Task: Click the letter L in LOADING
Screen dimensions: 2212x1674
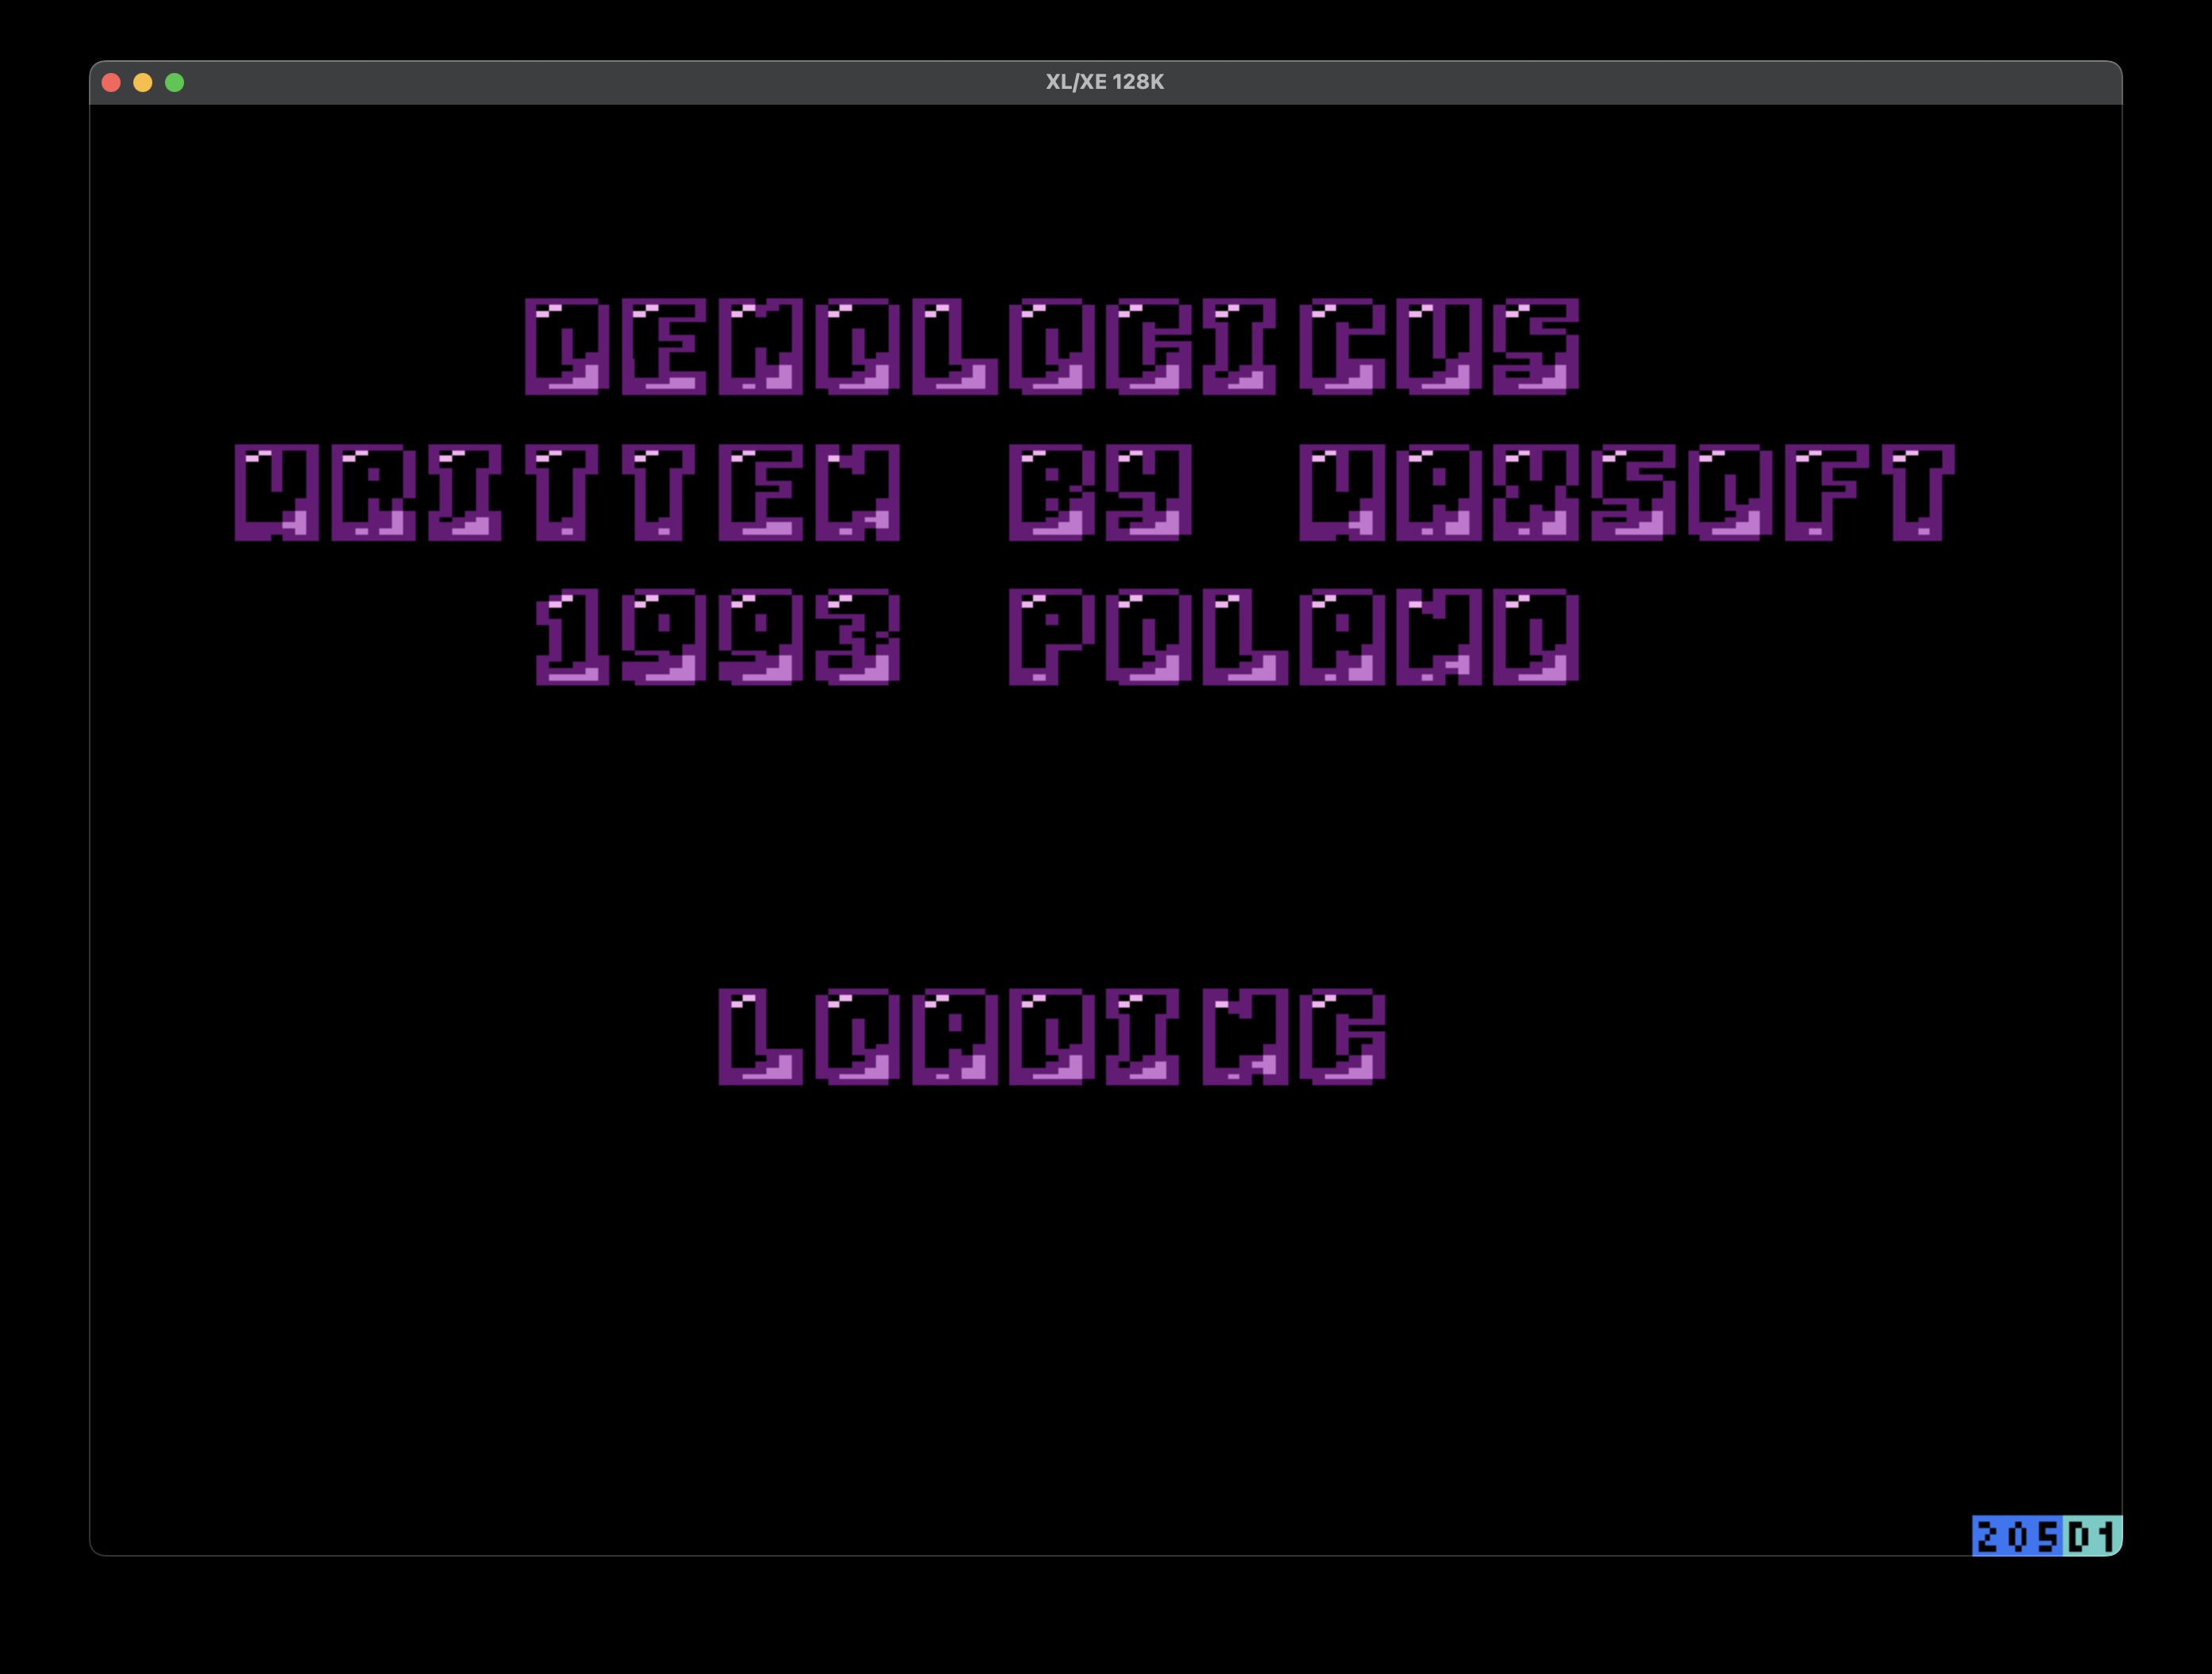Action: (759, 1036)
